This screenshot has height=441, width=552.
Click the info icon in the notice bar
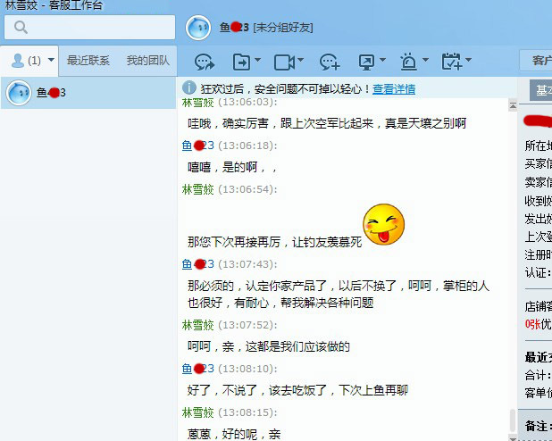tap(189, 87)
